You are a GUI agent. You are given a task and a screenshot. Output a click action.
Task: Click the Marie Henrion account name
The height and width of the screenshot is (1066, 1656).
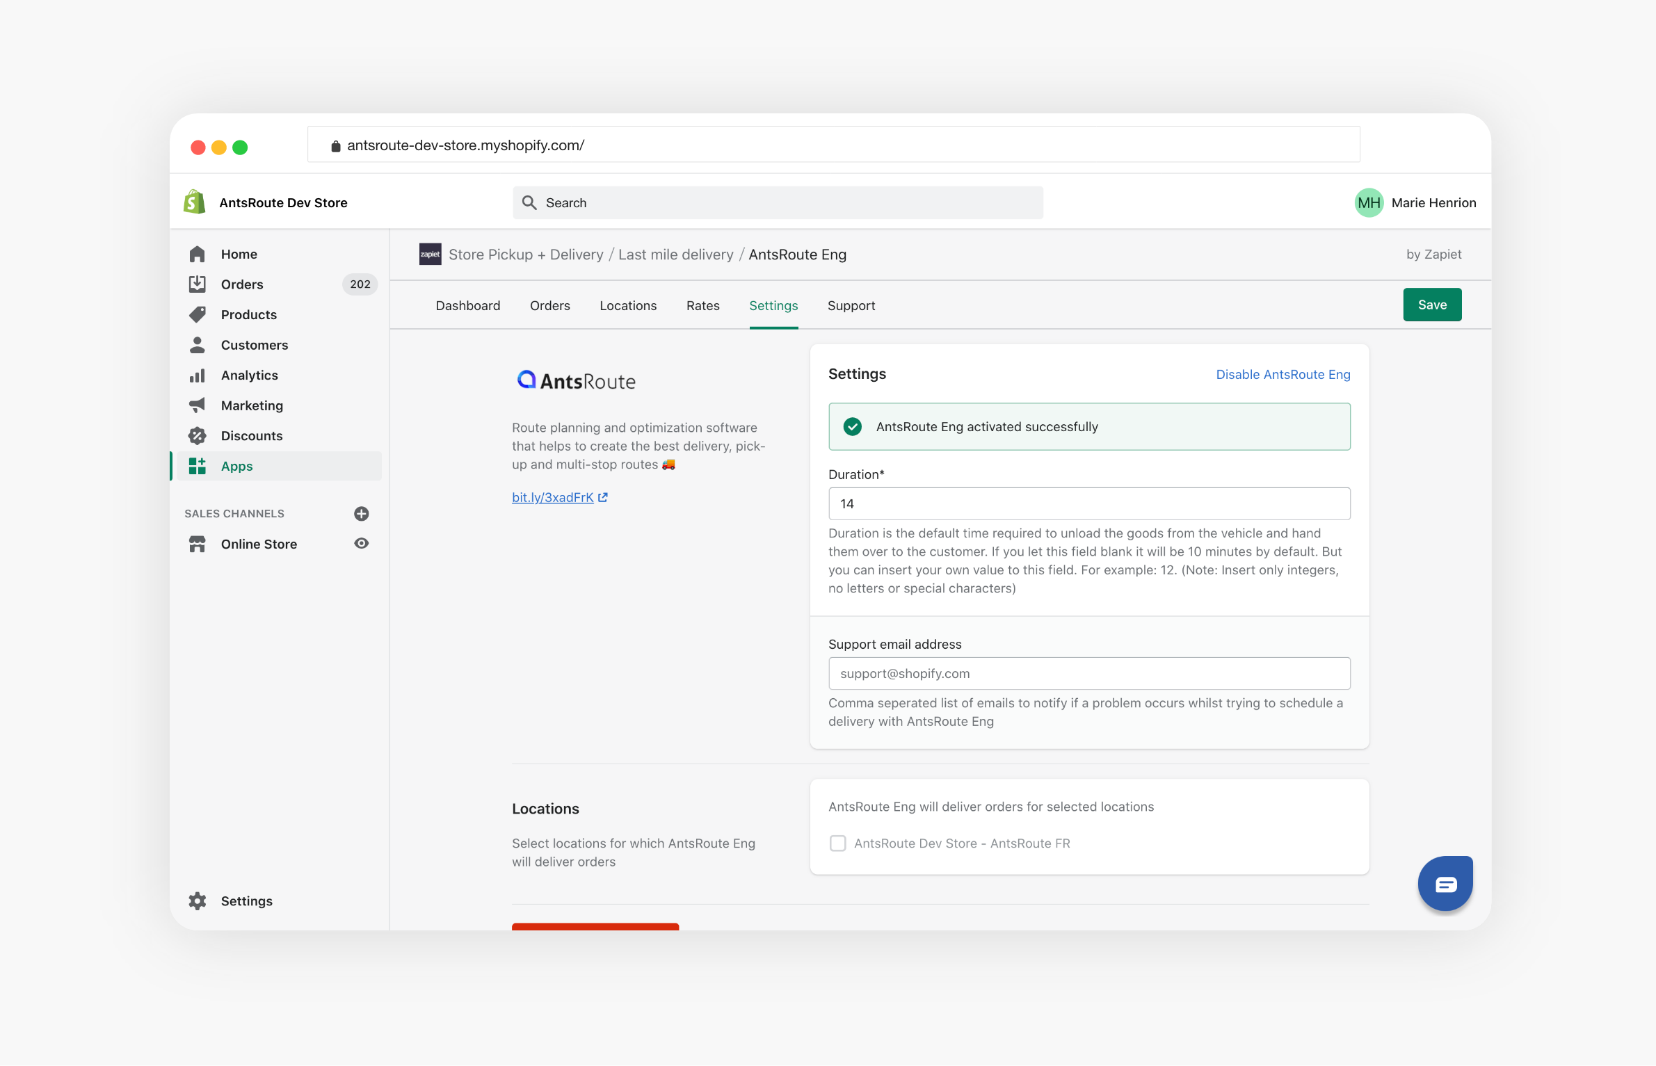[1433, 203]
